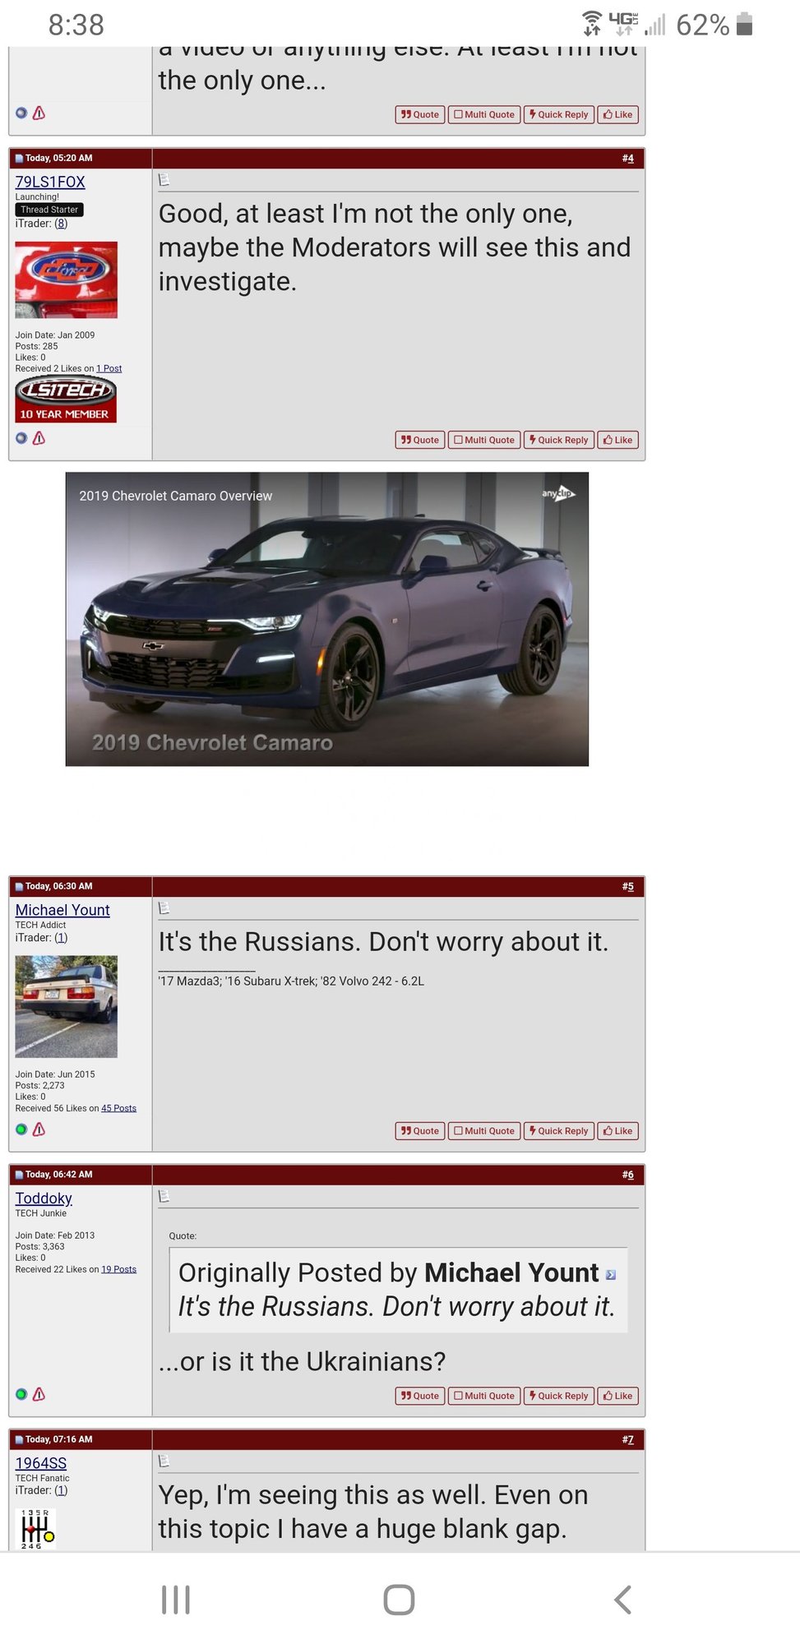Image resolution: width=800 pixels, height=1644 pixels.
Task: Open Toddoky username menu
Action: click(x=44, y=1198)
